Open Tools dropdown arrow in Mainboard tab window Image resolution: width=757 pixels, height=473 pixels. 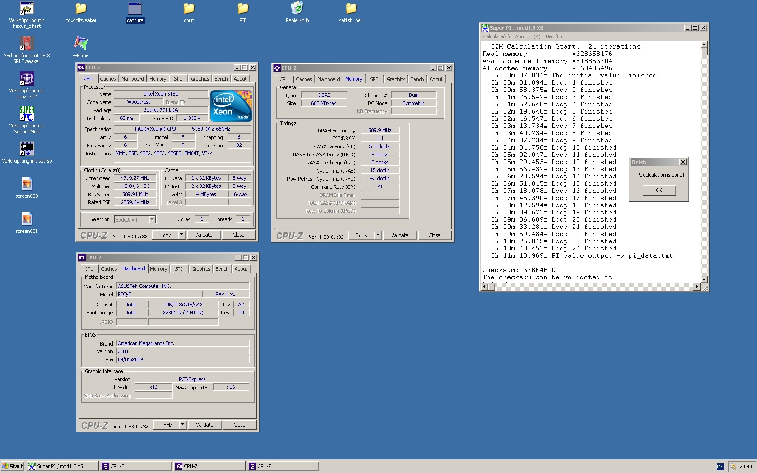[182, 425]
